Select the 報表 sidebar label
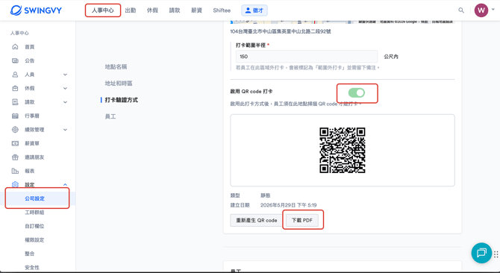This screenshot has height=273, width=500. pyautogui.click(x=30, y=171)
